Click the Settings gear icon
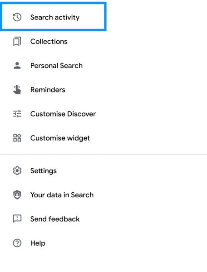Image resolution: width=207 pixels, height=272 pixels. (17, 171)
